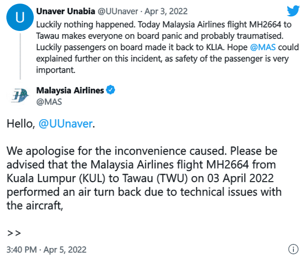Click the blue verified badge
Viewport: 308px width, 258px height.
point(110,90)
